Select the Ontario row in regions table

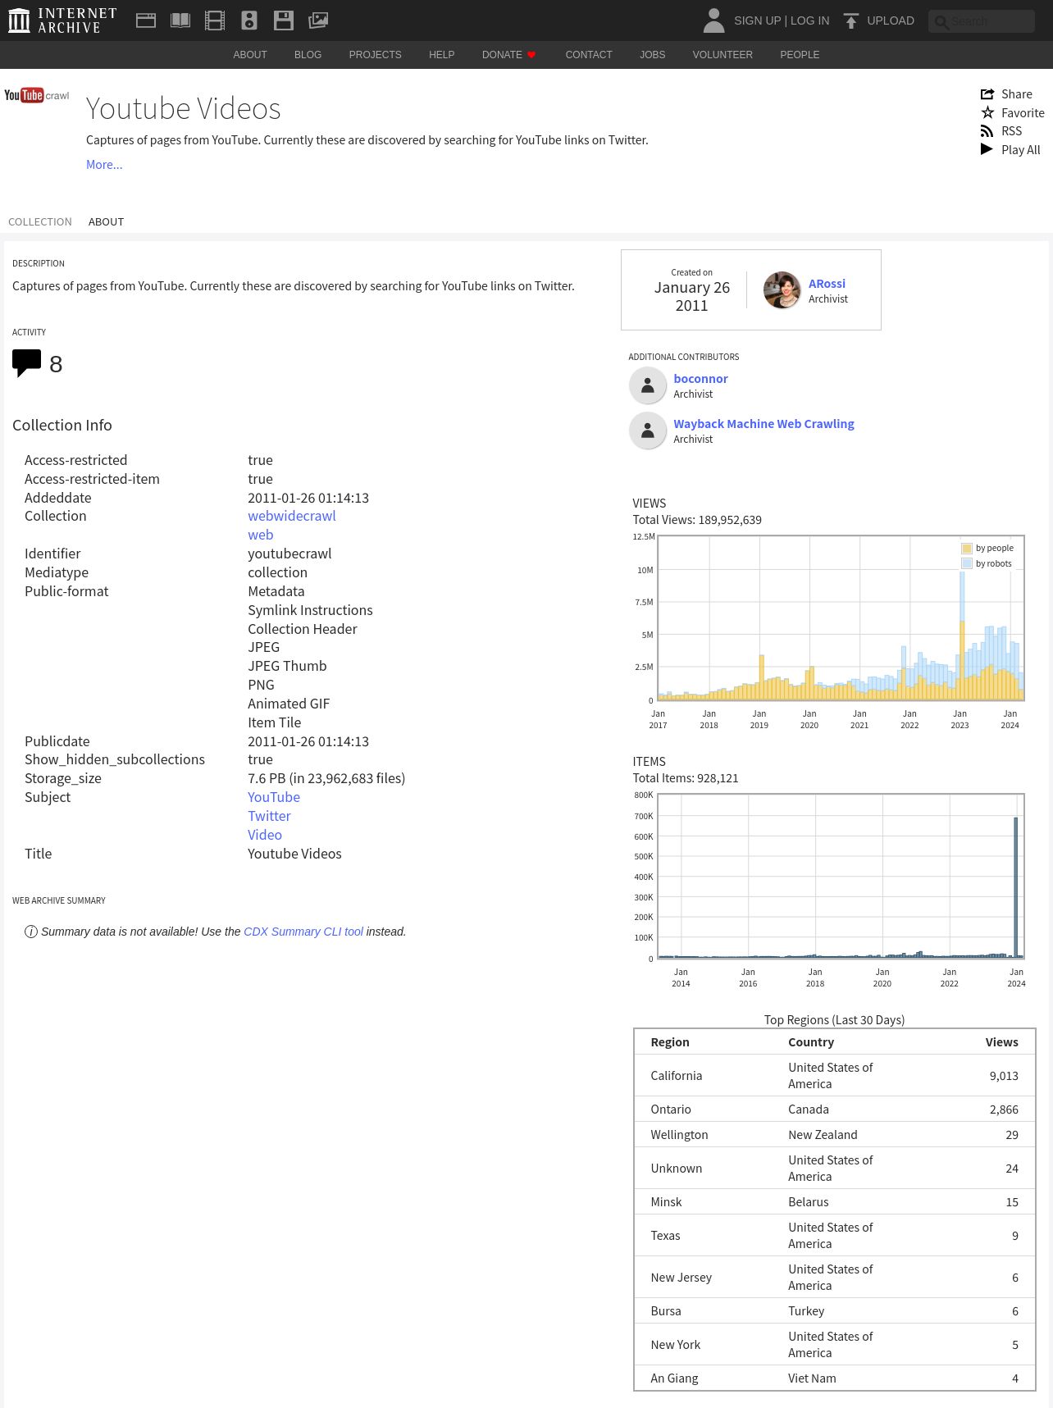(835, 1110)
